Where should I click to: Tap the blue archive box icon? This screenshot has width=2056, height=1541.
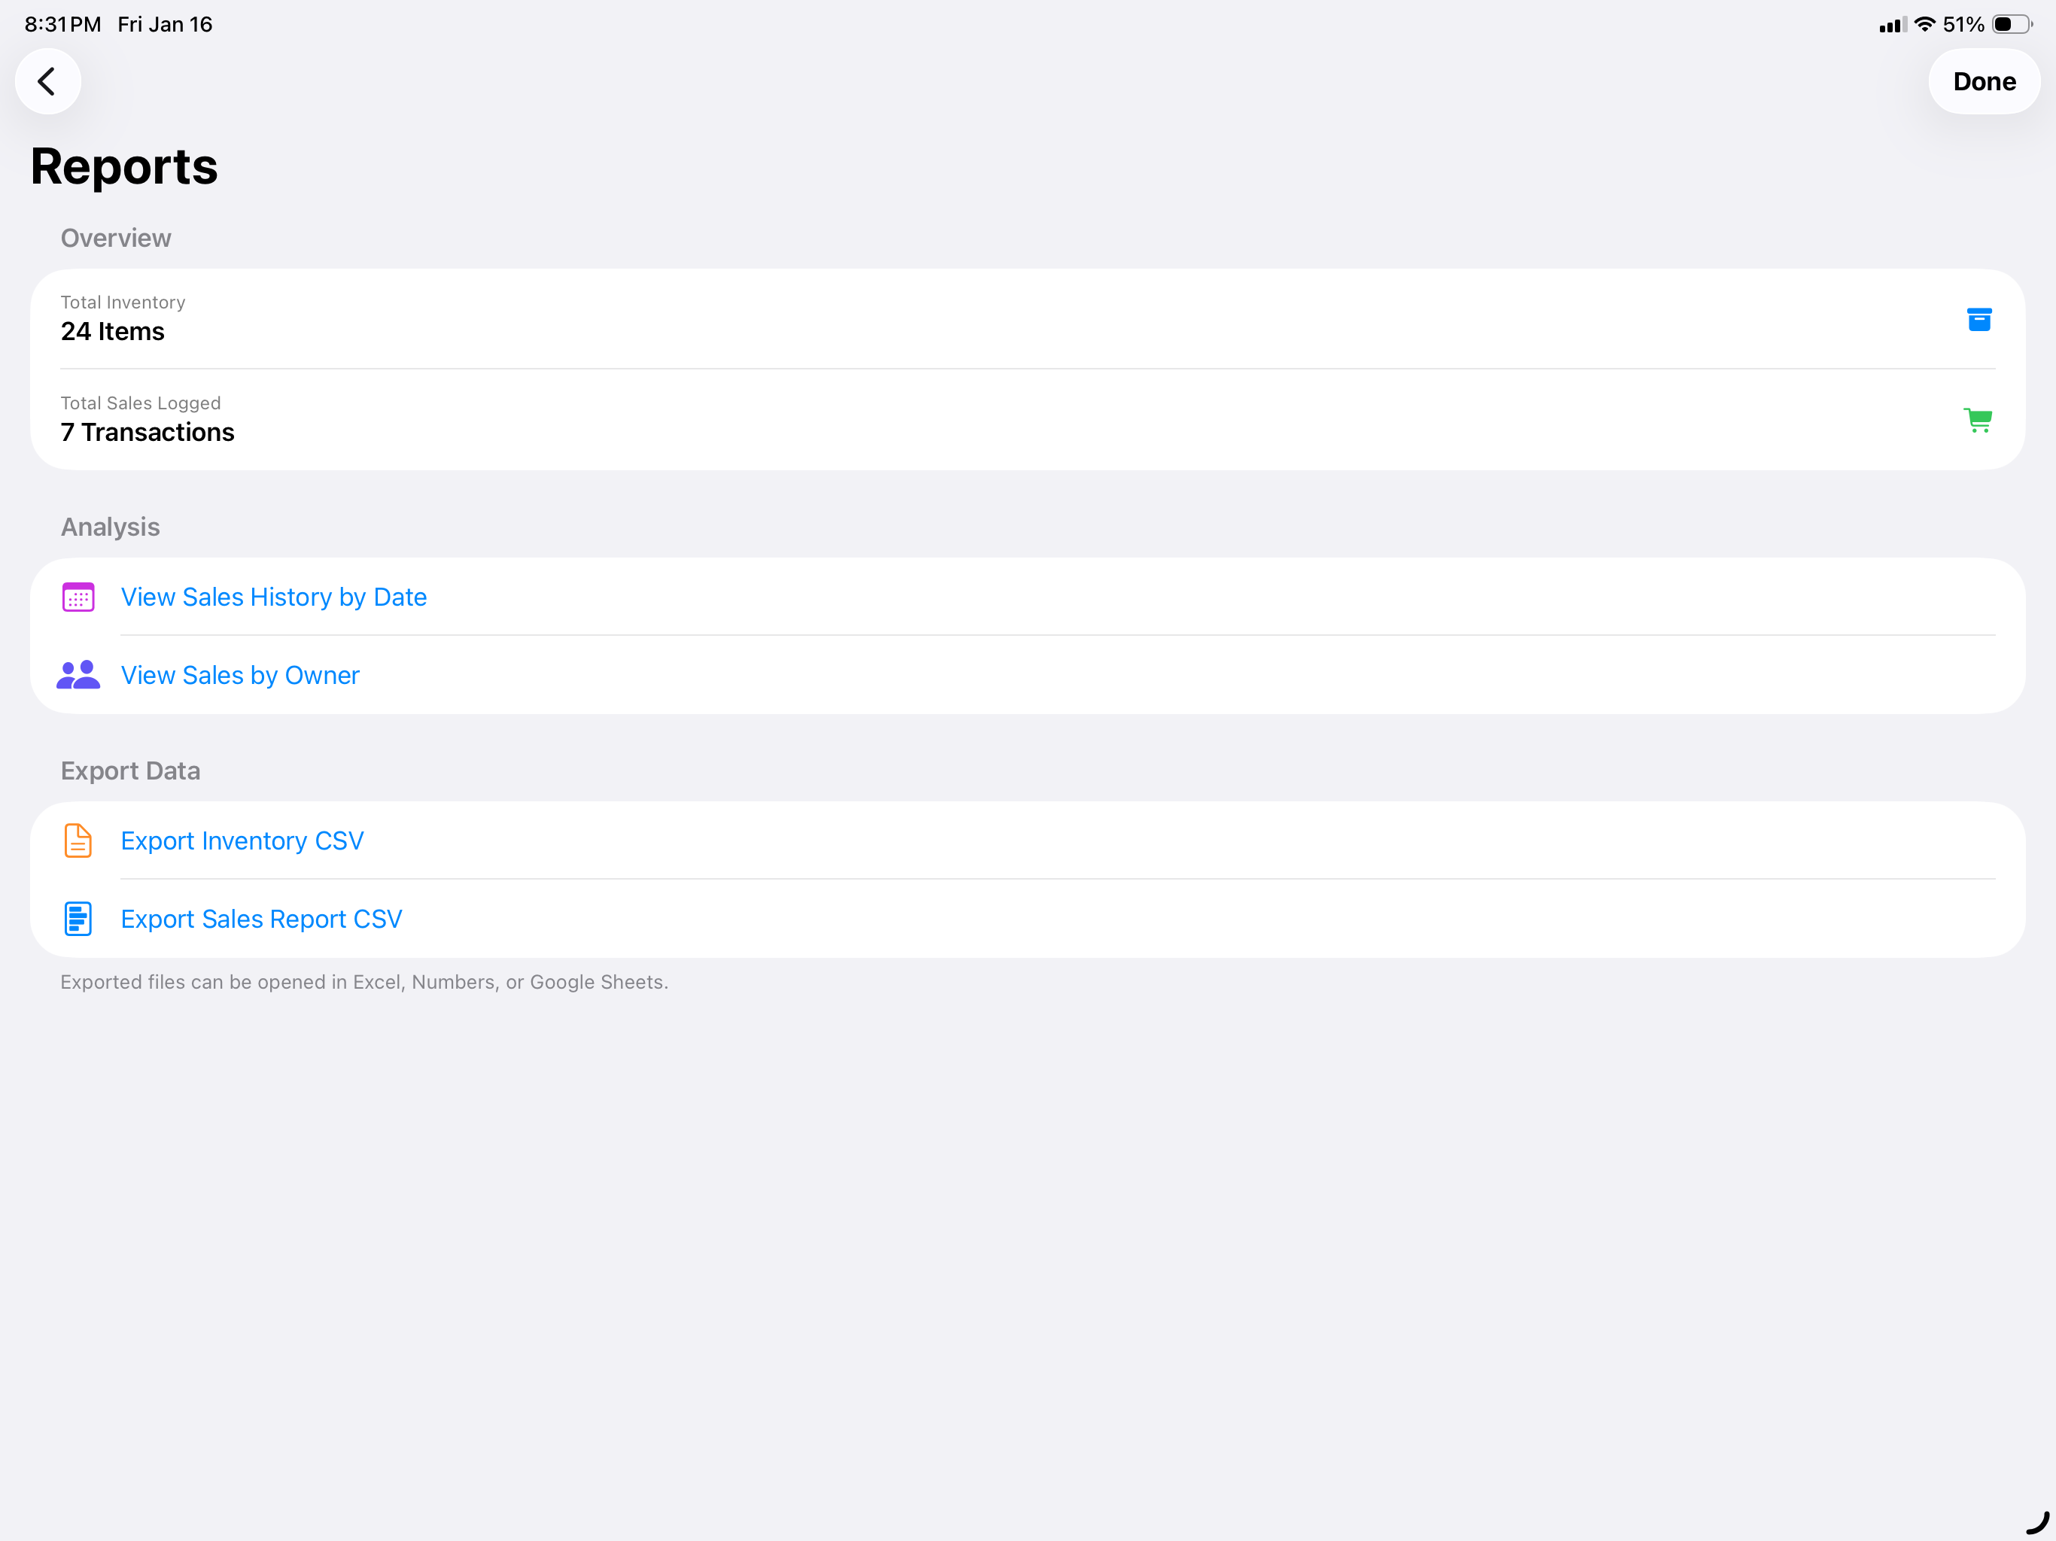pyautogui.click(x=1978, y=320)
